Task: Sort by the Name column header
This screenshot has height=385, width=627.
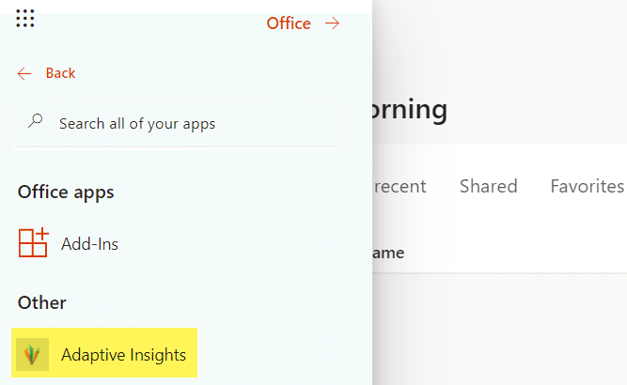Action: [x=388, y=253]
